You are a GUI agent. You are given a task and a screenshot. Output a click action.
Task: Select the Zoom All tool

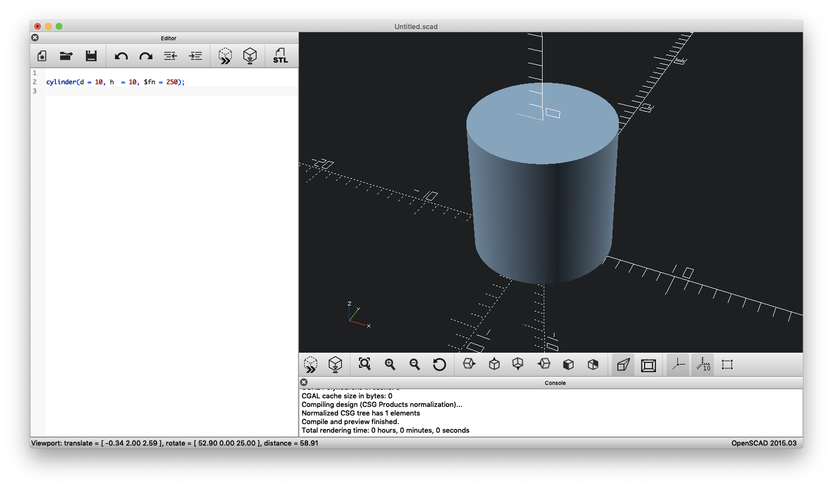(x=364, y=365)
